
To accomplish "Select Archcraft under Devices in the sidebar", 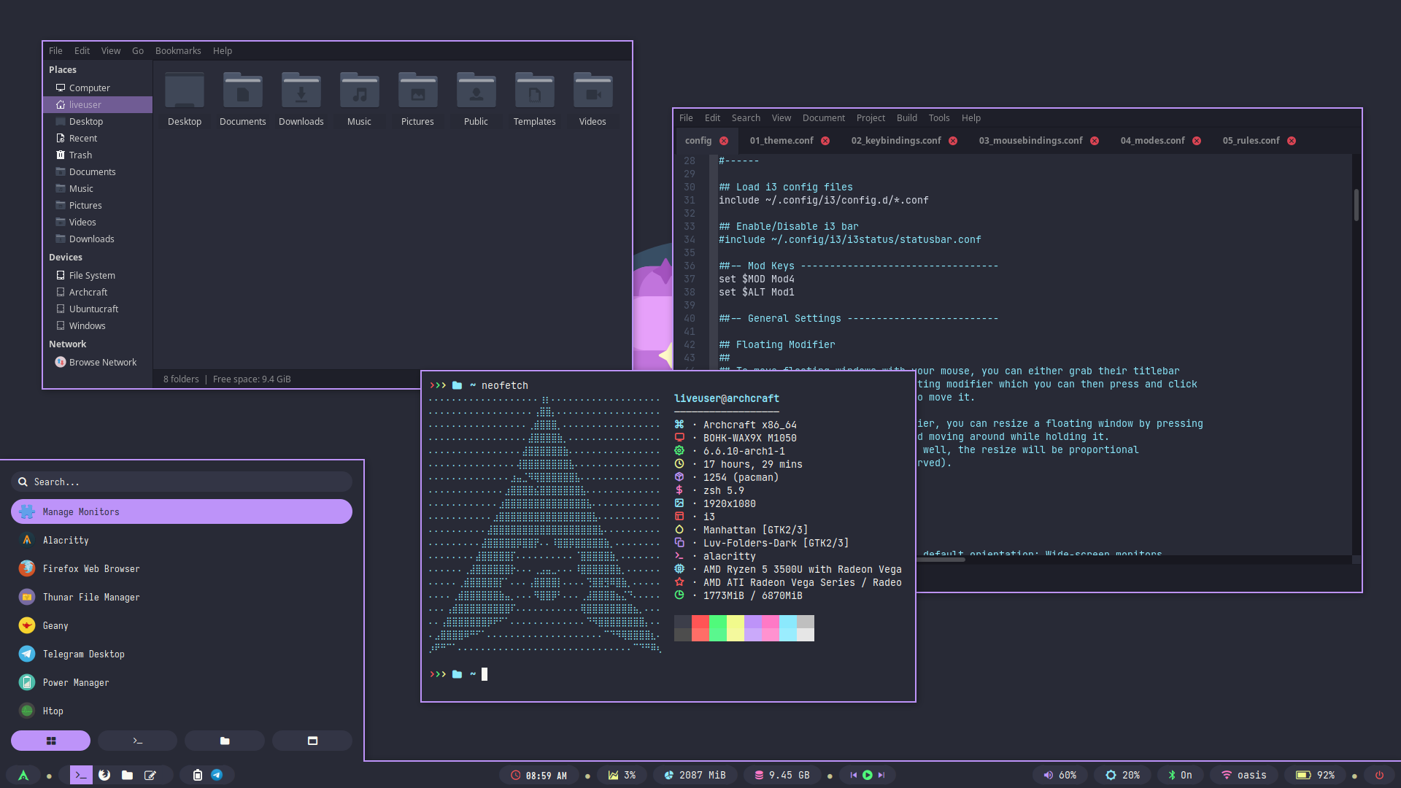I will click(88, 292).
